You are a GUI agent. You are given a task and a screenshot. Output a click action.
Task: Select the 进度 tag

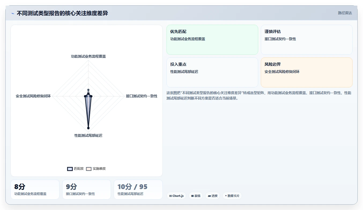tap(213, 196)
